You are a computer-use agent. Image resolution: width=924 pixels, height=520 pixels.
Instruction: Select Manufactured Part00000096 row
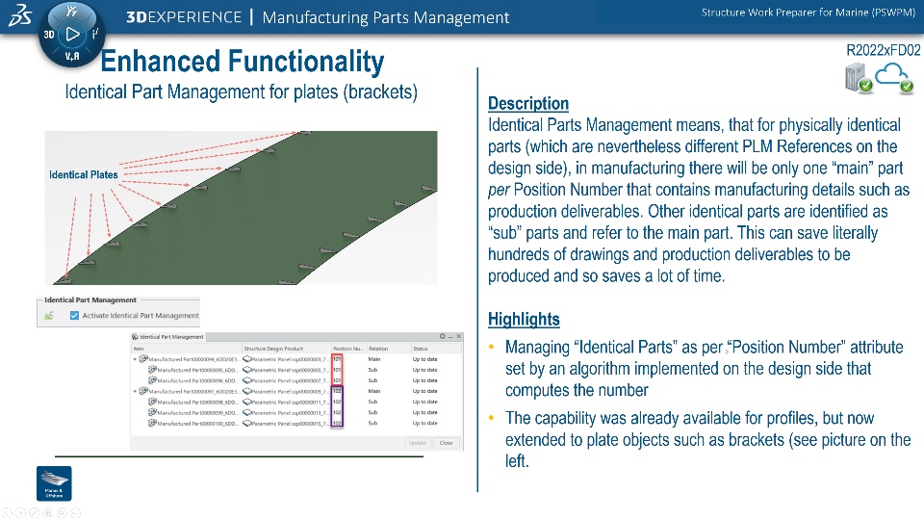pyautogui.click(x=296, y=380)
